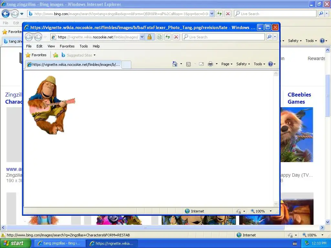
Task: Click the Back button in the vignette window
Action: point(29,37)
